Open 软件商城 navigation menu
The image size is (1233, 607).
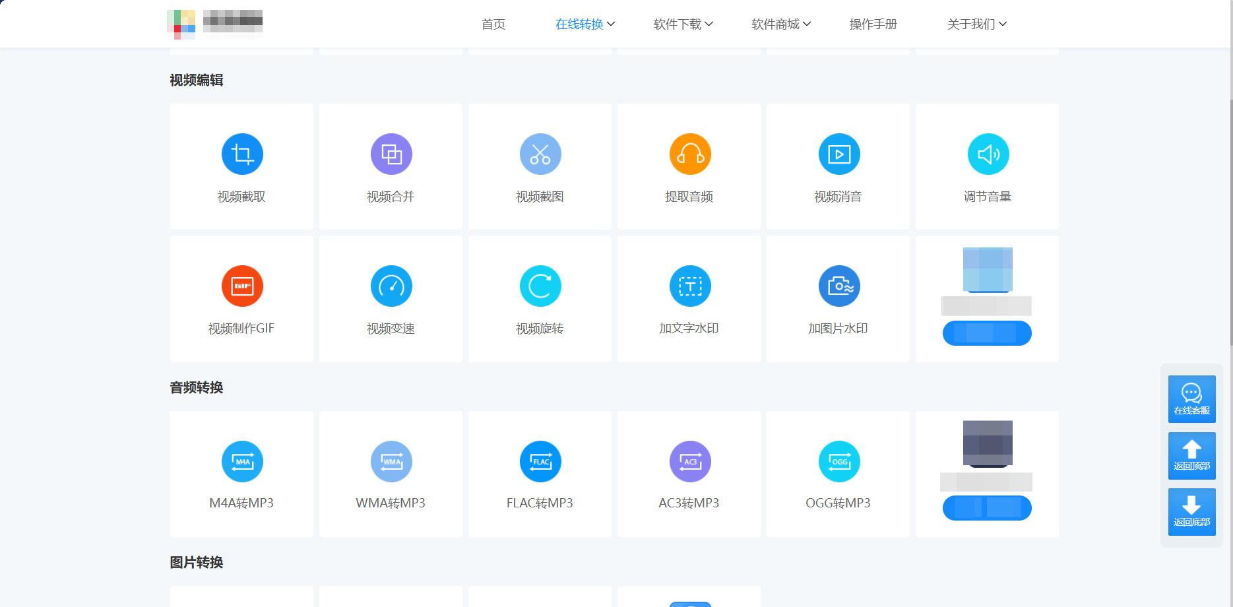[781, 24]
